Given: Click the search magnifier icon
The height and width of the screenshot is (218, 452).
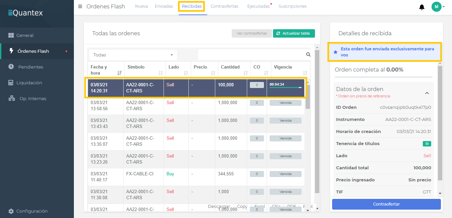Looking at the screenshot, I should (x=308, y=55).
